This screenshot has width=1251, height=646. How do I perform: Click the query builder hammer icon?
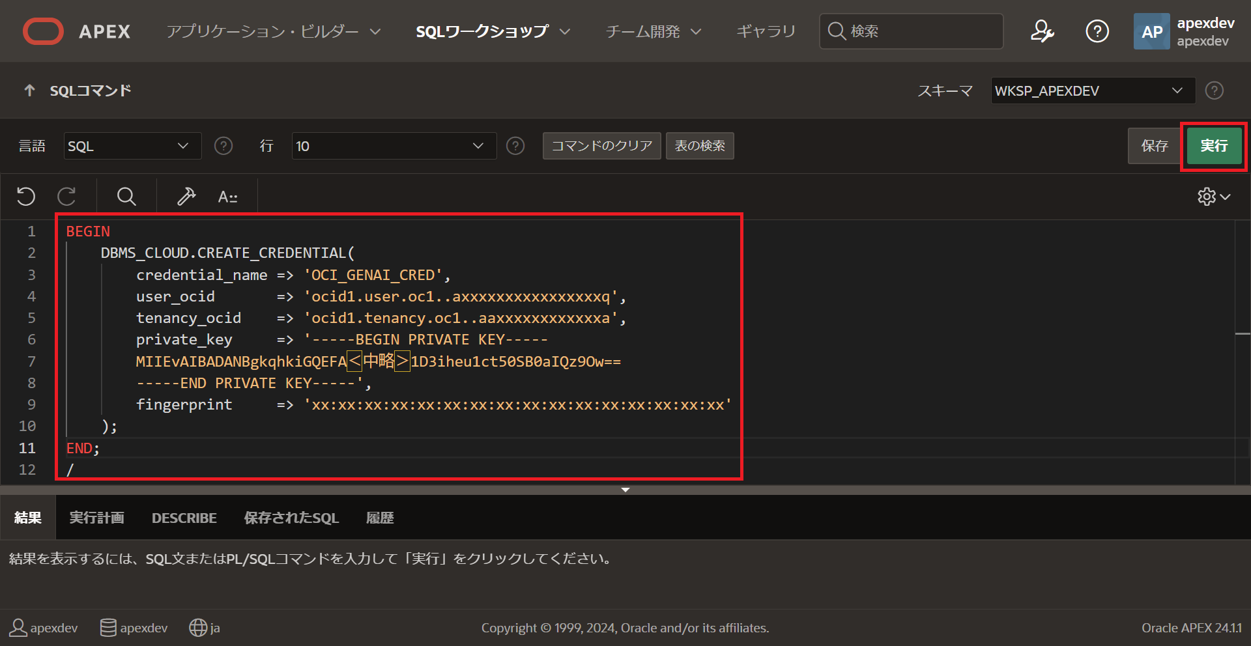pyautogui.click(x=186, y=196)
